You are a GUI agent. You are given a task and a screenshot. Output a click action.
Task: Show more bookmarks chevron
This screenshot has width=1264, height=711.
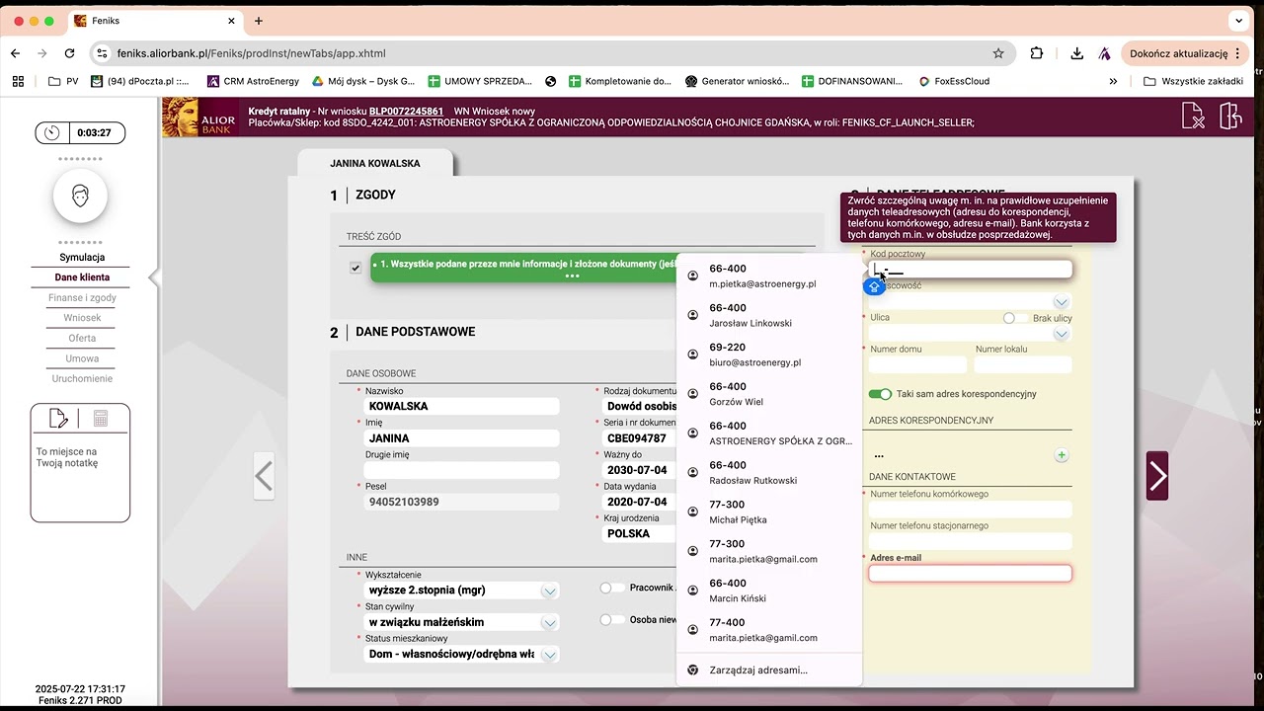tap(1113, 81)
